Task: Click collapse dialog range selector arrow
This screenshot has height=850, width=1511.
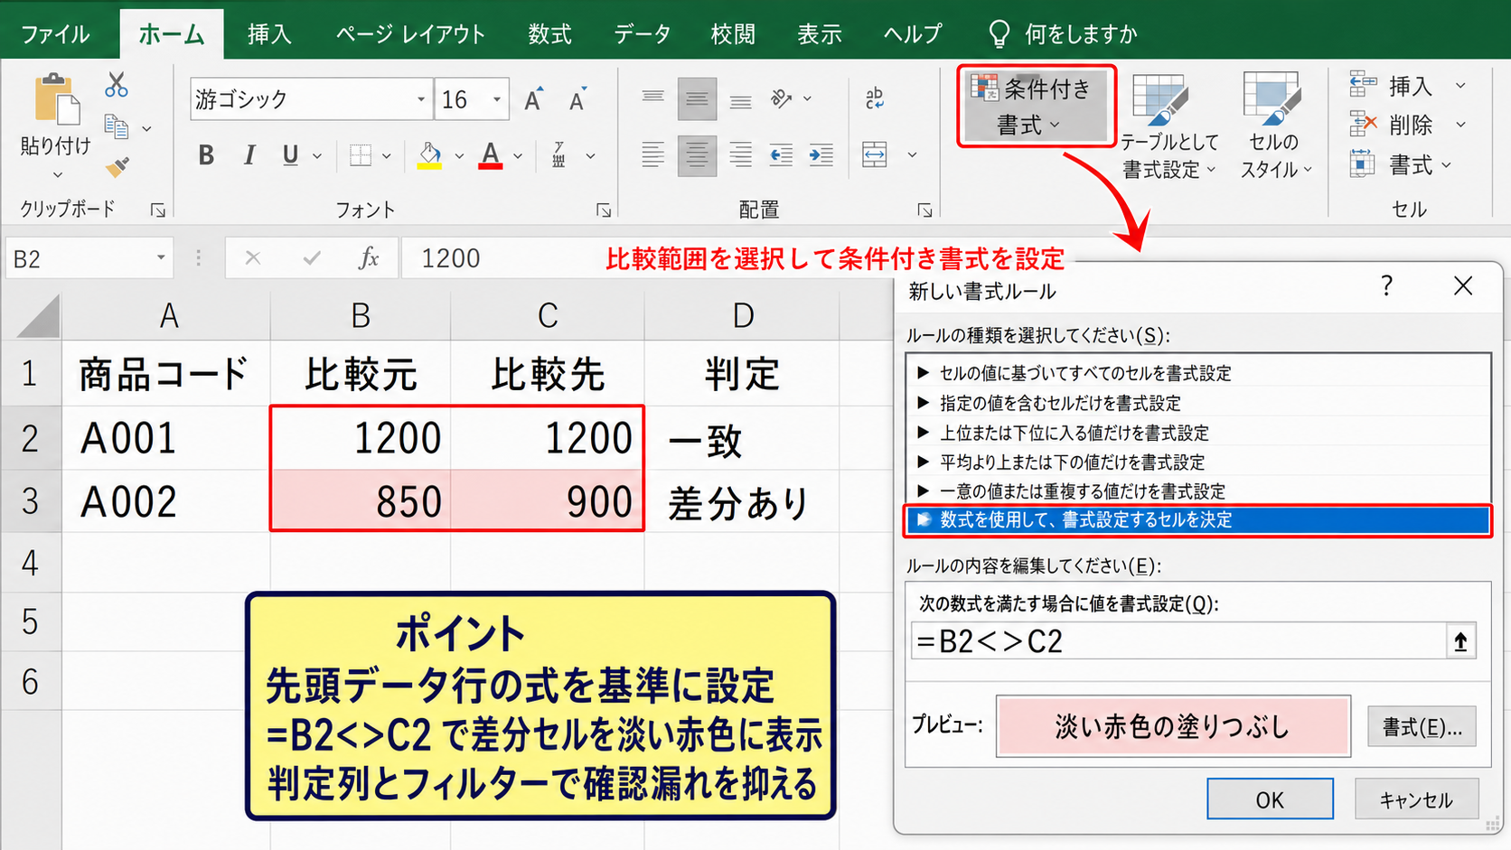Action: pyautogui.click(x=1460, y=641)
